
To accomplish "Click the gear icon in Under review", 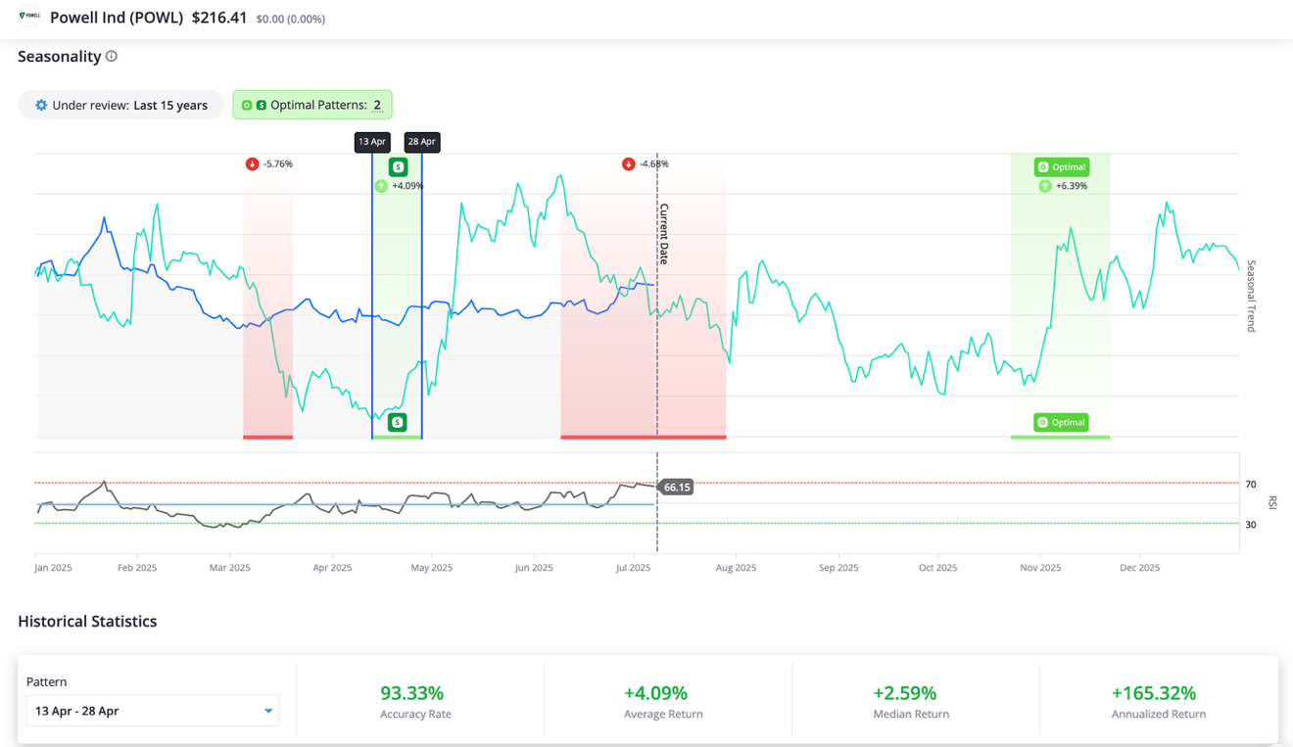I will [x=41, y=105].
